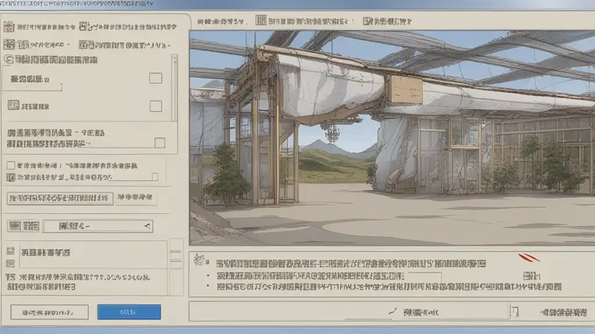The height and width of the screenshot is (334, 595).
Task: Click the leftmost icon in the second row of the left panel
Action: click(9, 44)
